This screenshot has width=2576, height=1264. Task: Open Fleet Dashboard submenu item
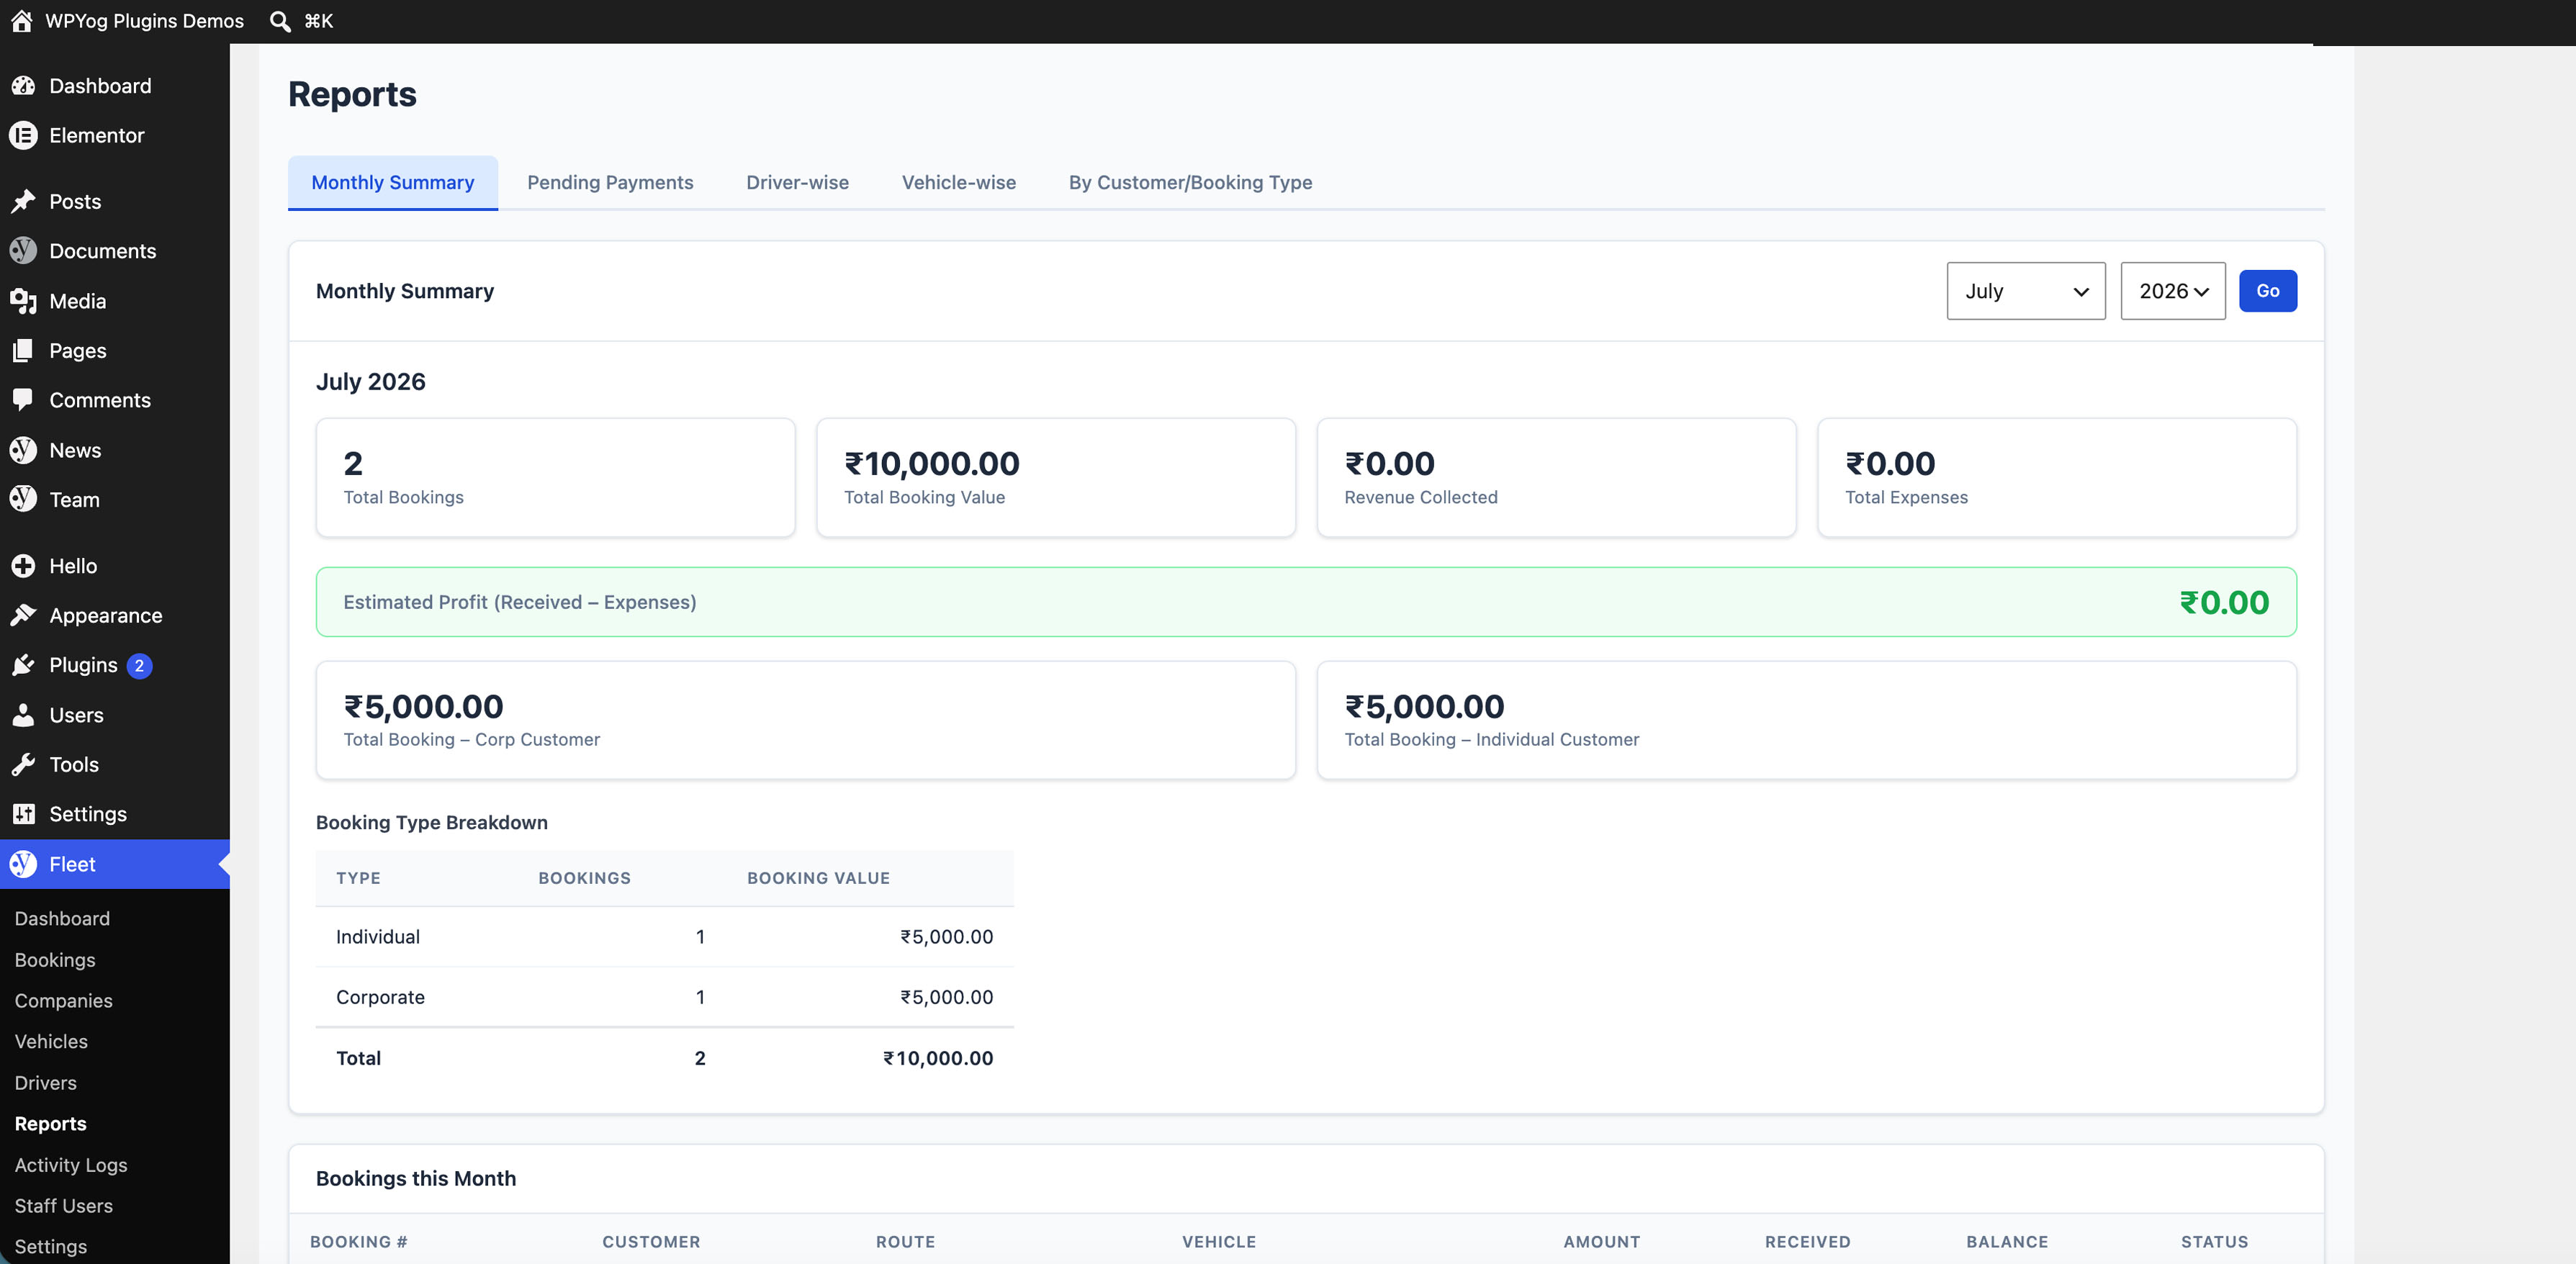(62, 918)
